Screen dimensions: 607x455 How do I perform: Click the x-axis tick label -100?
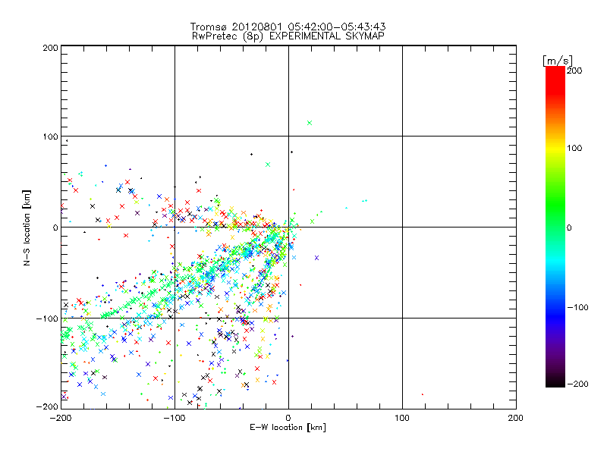(x=175, y=417)
